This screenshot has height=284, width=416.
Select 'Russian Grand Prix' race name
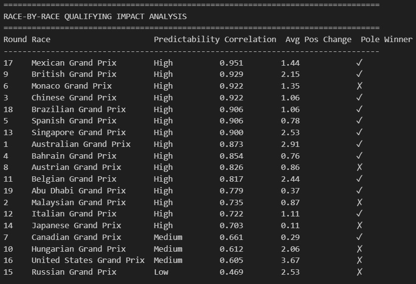[x=74, y=272]
